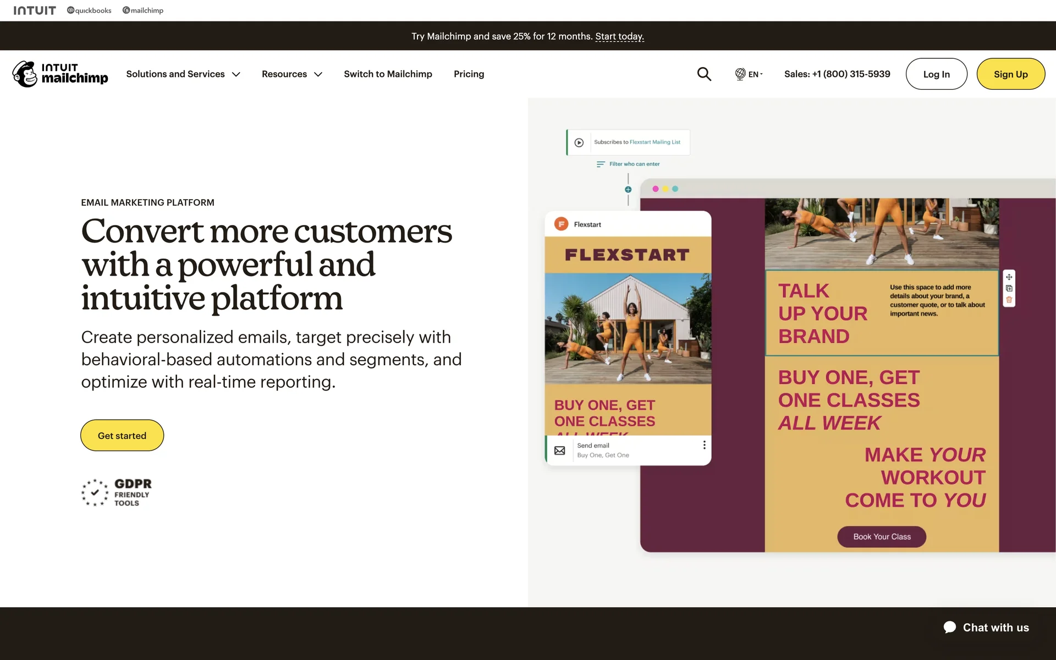
Task: Click the GDPR Friendly Tools badge
Action: click(x=117, y=492)
